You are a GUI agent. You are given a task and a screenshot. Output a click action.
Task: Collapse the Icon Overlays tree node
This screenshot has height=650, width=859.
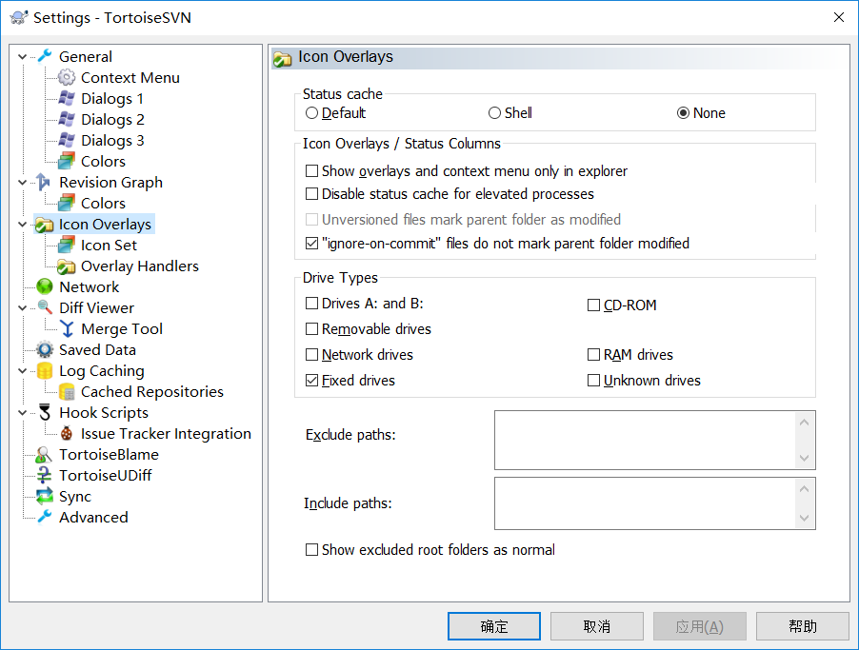point(23,224)
